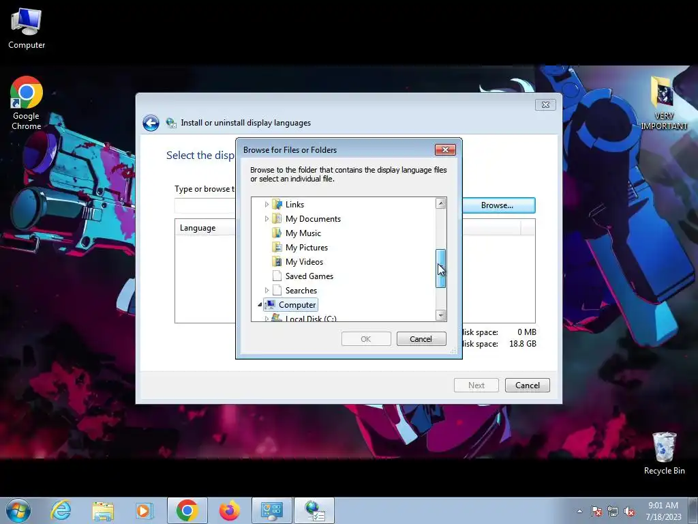Launch Firefox from the taskbar
Screen dimensions: 698x524
[x=229, y=510]
